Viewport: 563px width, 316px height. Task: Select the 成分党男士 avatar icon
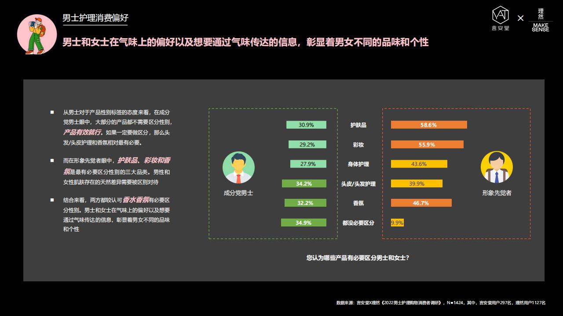238,168
